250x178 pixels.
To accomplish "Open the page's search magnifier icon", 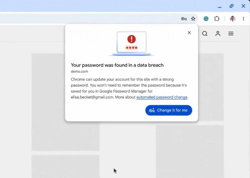I will point(205,34).
